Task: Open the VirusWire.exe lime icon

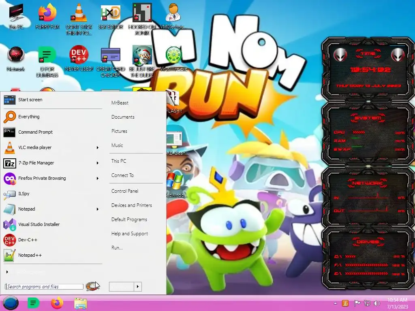Action: point(173,59)
